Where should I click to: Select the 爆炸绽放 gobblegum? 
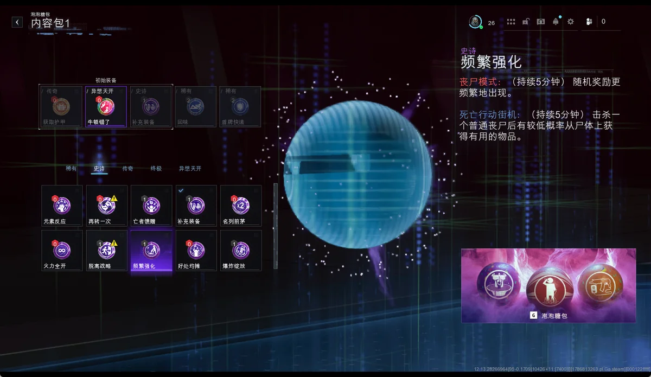241,251
